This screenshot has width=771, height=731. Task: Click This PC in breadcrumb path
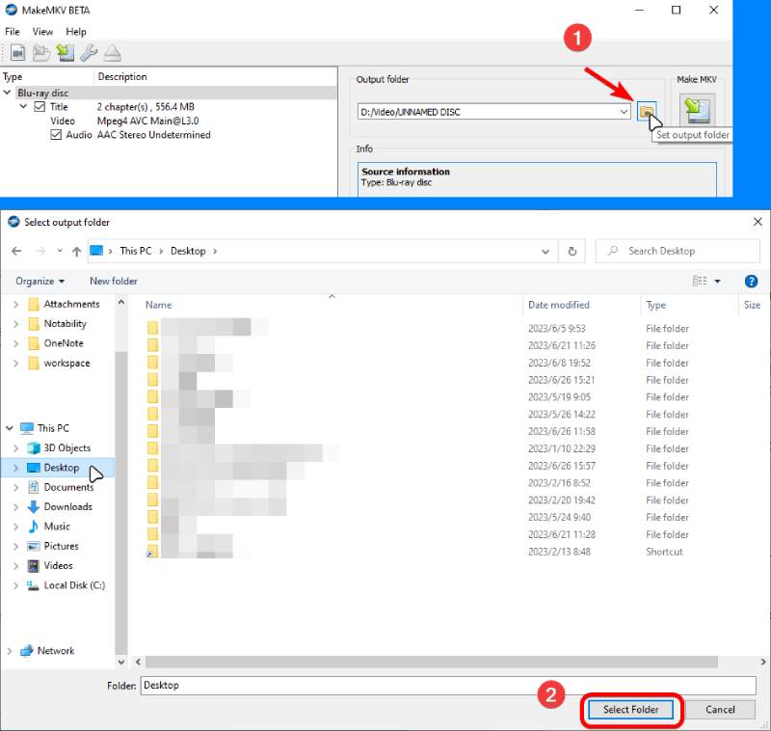(x=136, y=251)
